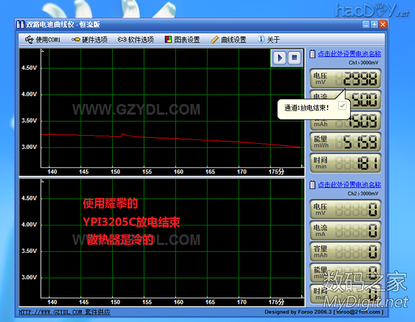Click channel 2 点击此处设置电池名称 link

coord(349,185)
